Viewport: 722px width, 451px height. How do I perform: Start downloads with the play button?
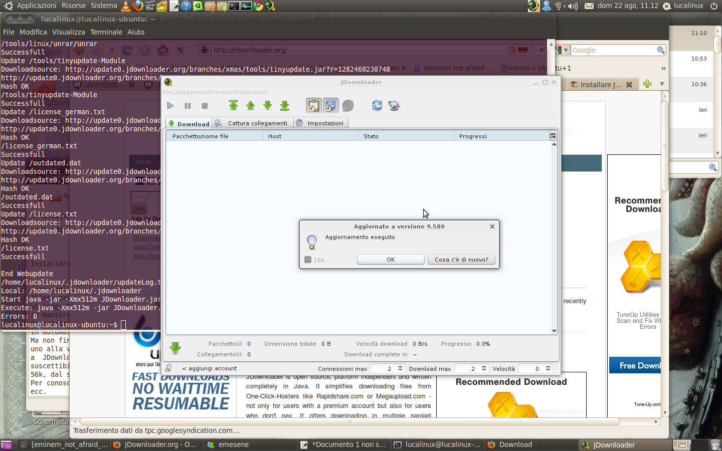click(170, 106)
